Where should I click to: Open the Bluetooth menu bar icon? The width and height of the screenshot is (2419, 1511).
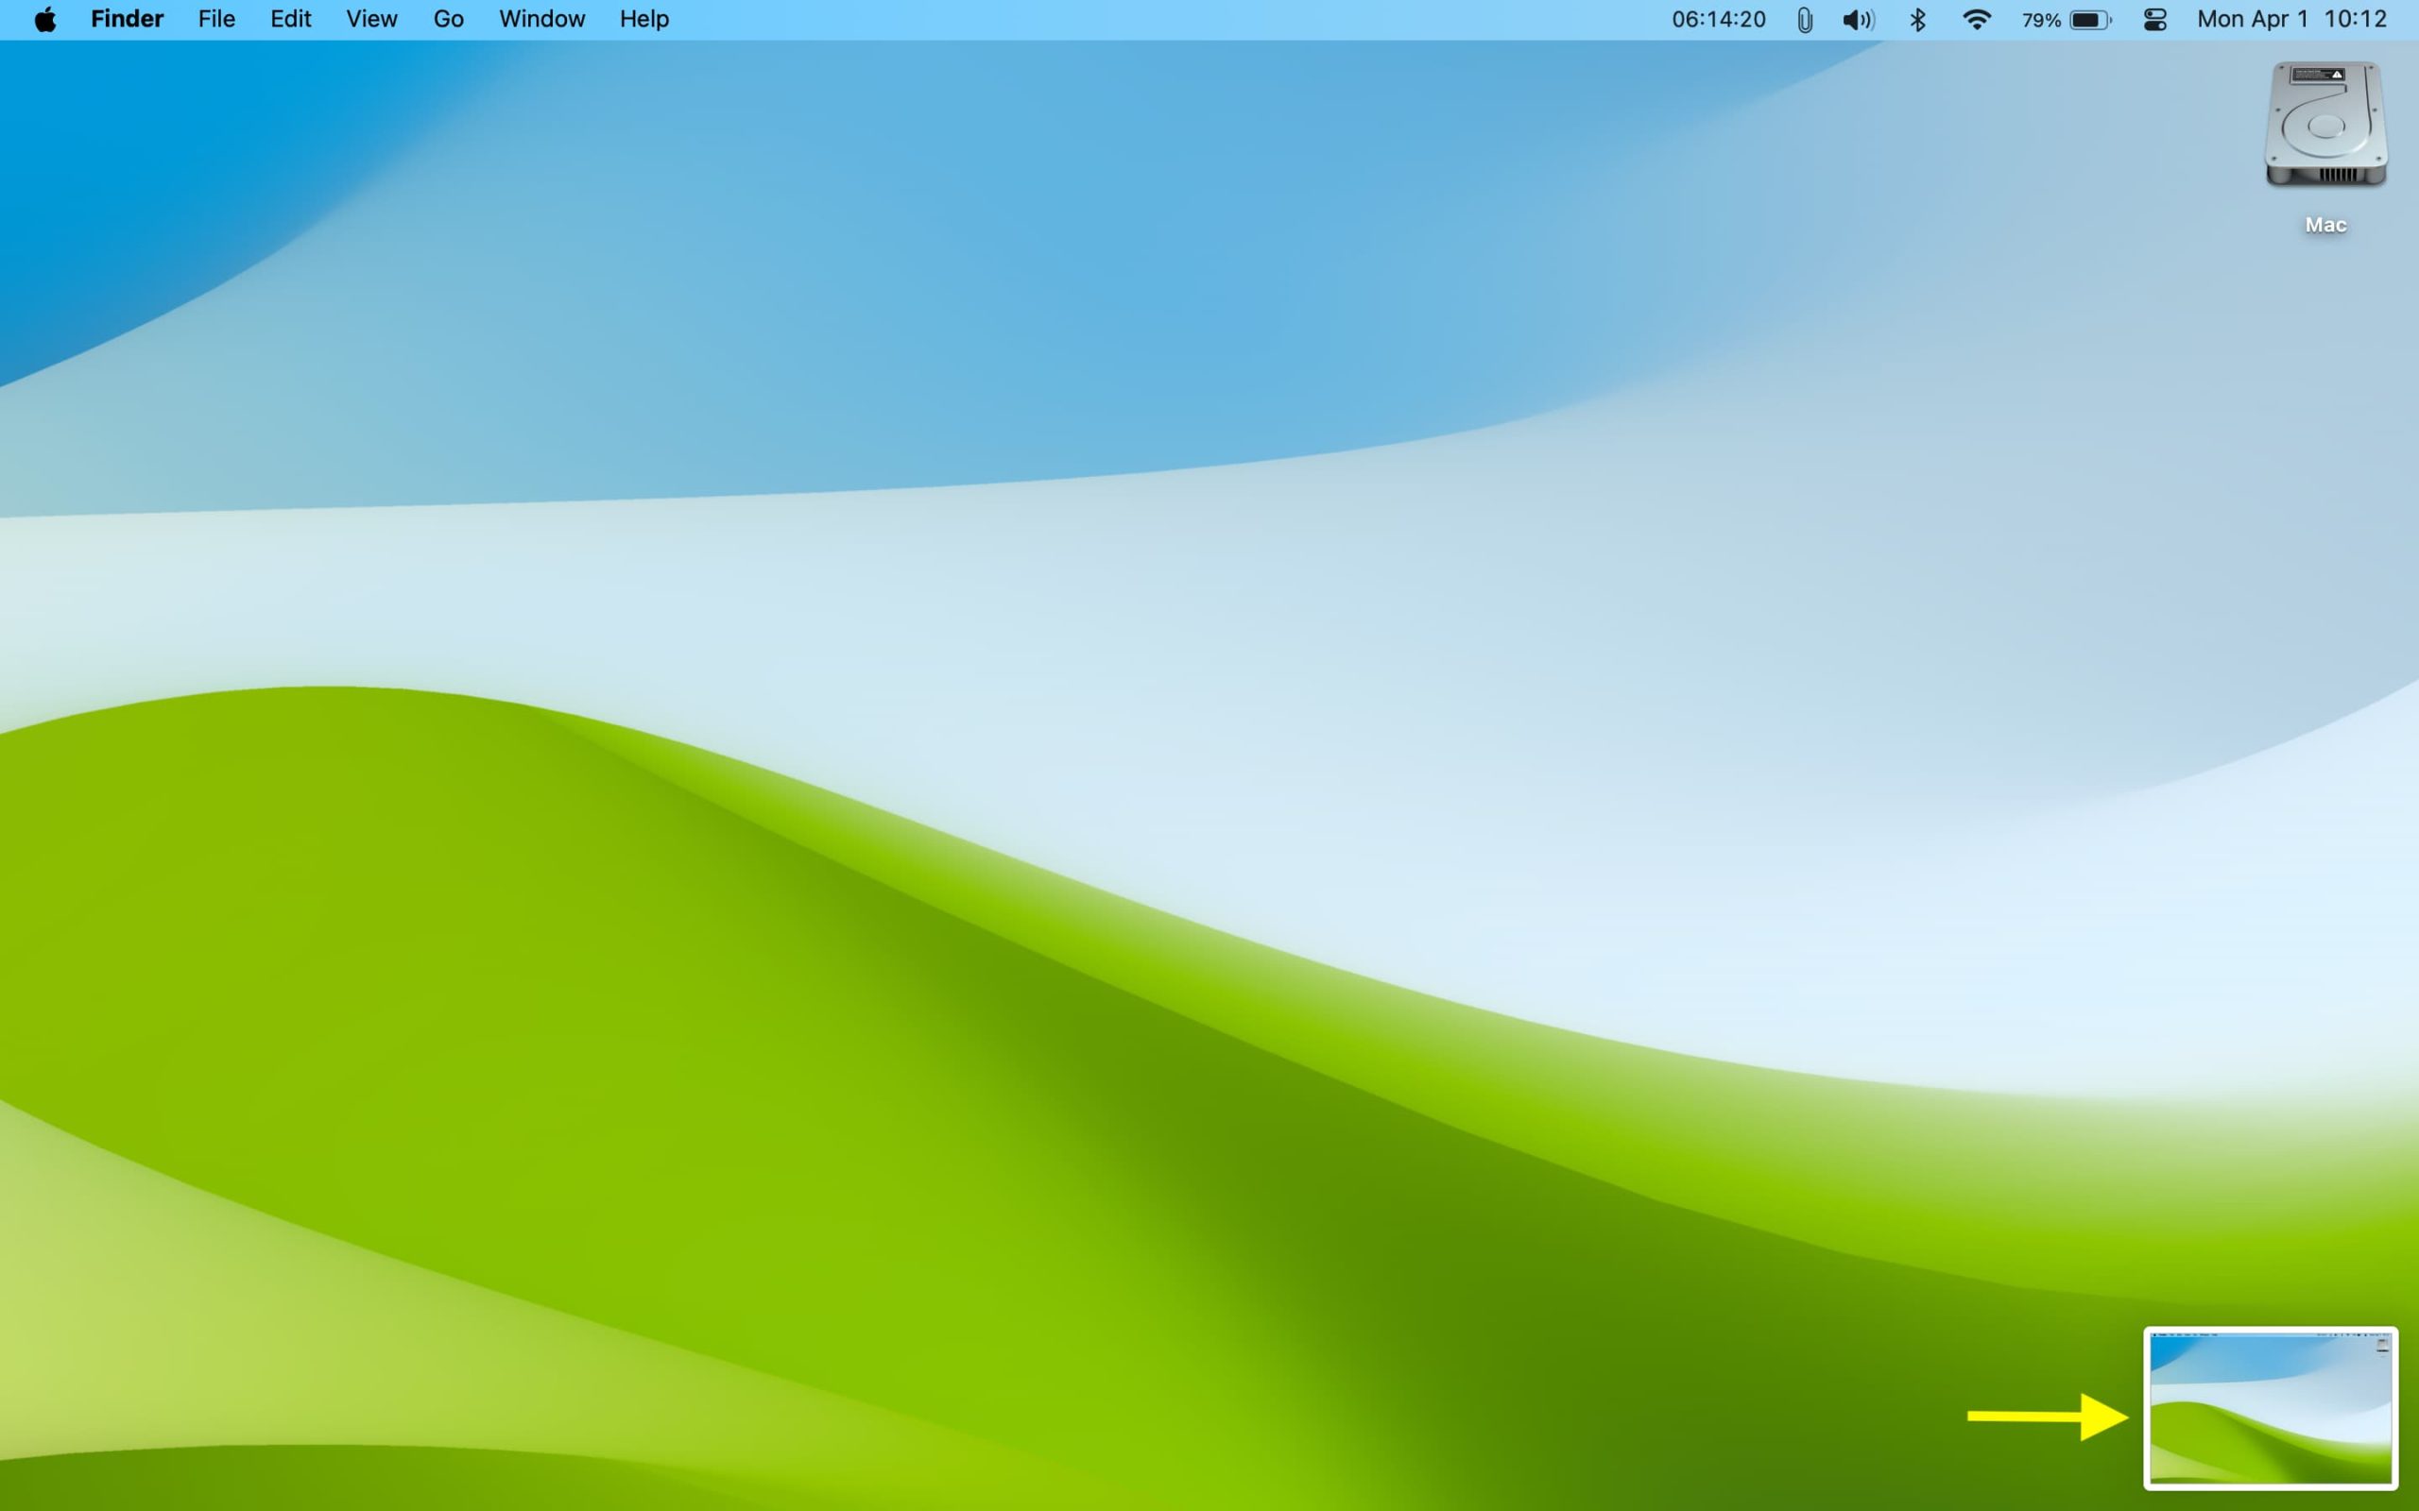pyautogui.click(x=1917, y=20)
